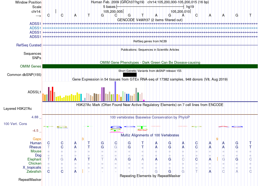Open the OMIM Genes track label
Viewport: 258px width, 186px height.
(31, 66)
